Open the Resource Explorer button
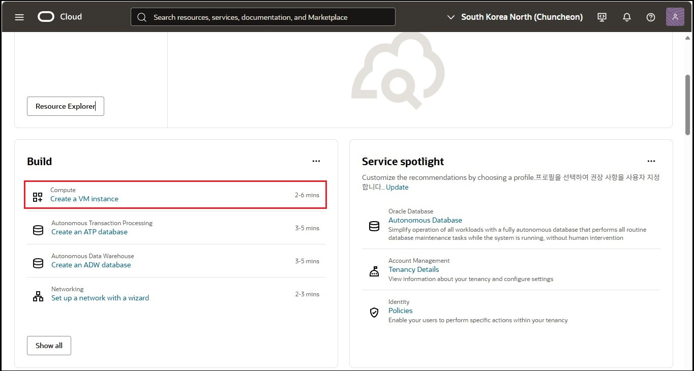694x371 pixels. pos(66,106)
